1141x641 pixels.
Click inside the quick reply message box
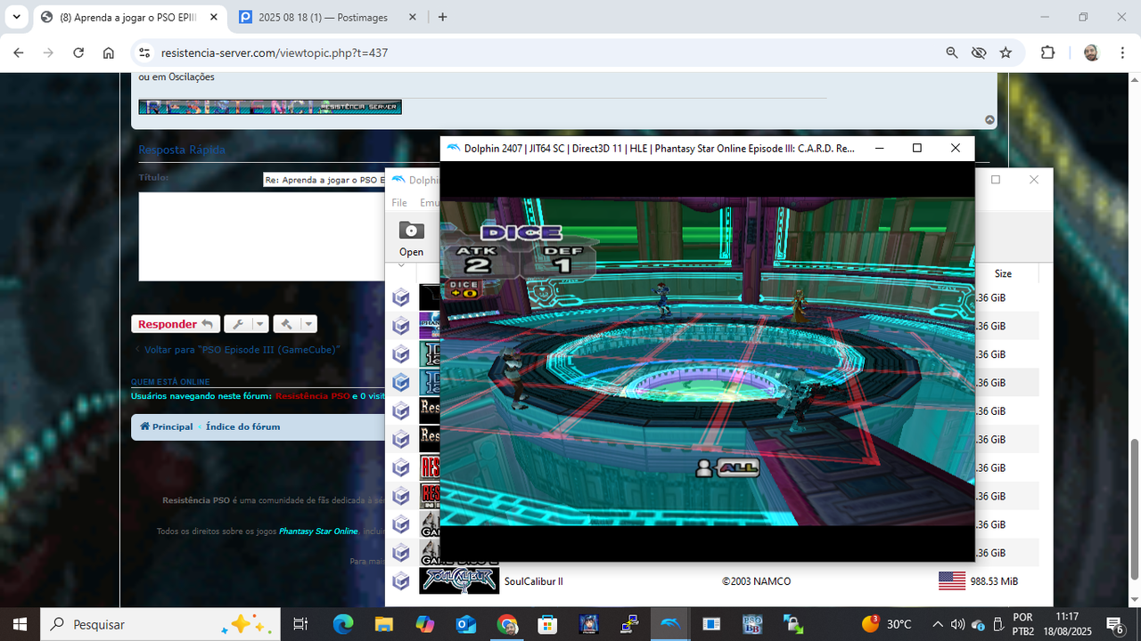[262, 237]
